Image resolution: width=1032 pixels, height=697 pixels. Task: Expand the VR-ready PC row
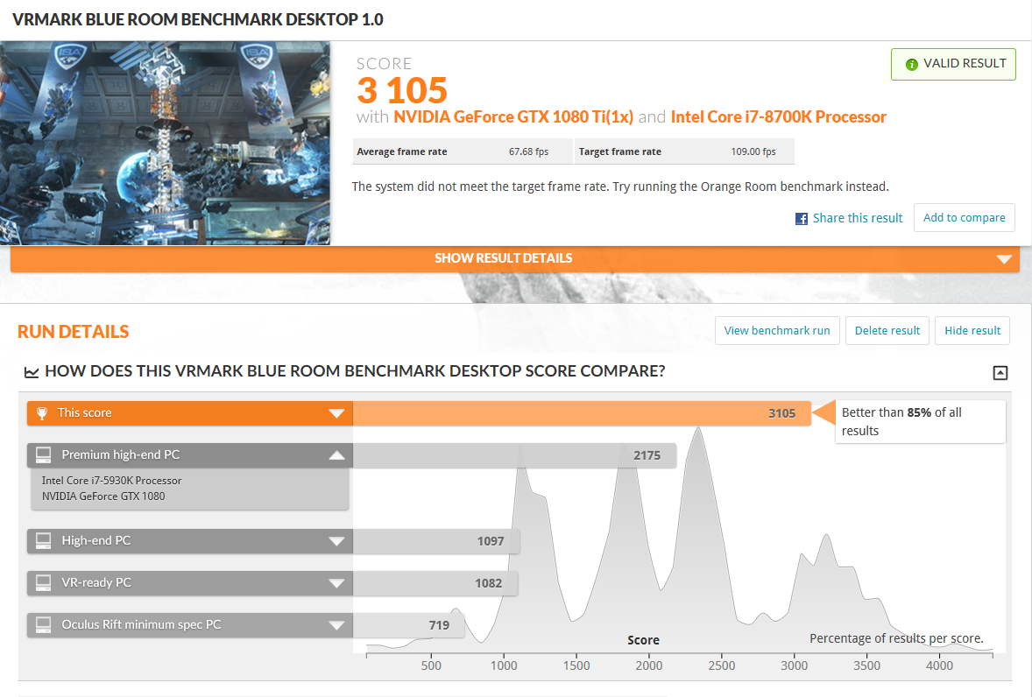[336, 583]
